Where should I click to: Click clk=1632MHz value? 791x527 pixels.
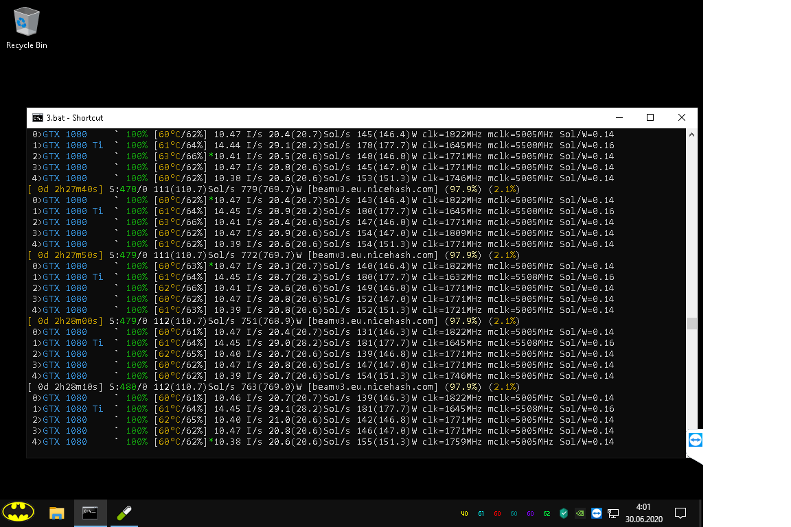[x=452, y=277]
